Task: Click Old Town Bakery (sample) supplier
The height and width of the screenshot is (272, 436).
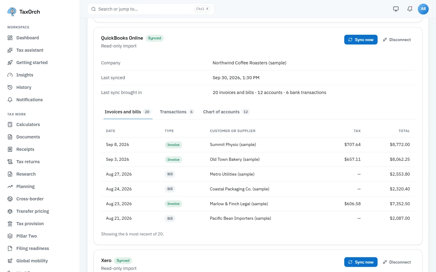Action: [235, 159]
